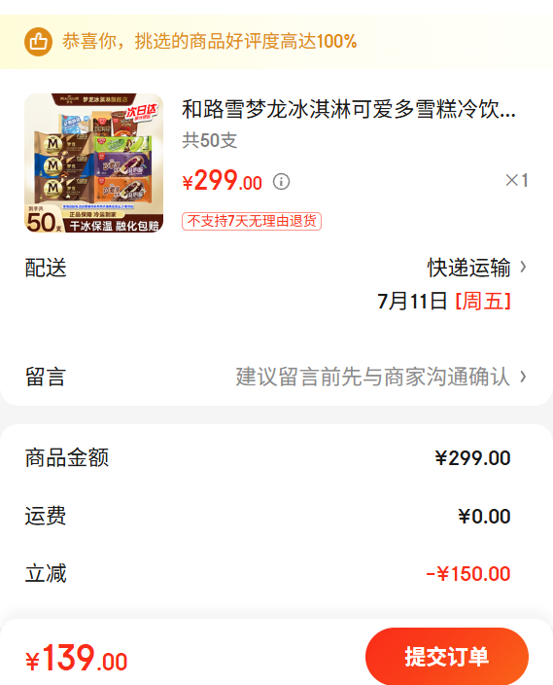Click the 不支持7天无理由退货 tag

pos(252,221)
